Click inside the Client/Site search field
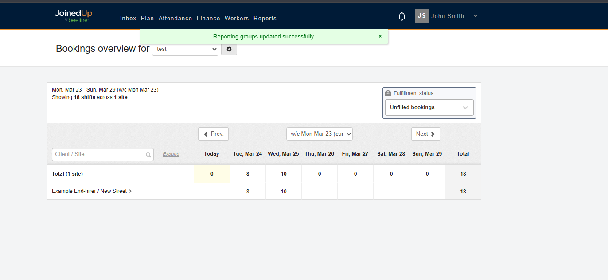Image resolution: width=608 pixels, height=280 pixels. coord(97,154)
